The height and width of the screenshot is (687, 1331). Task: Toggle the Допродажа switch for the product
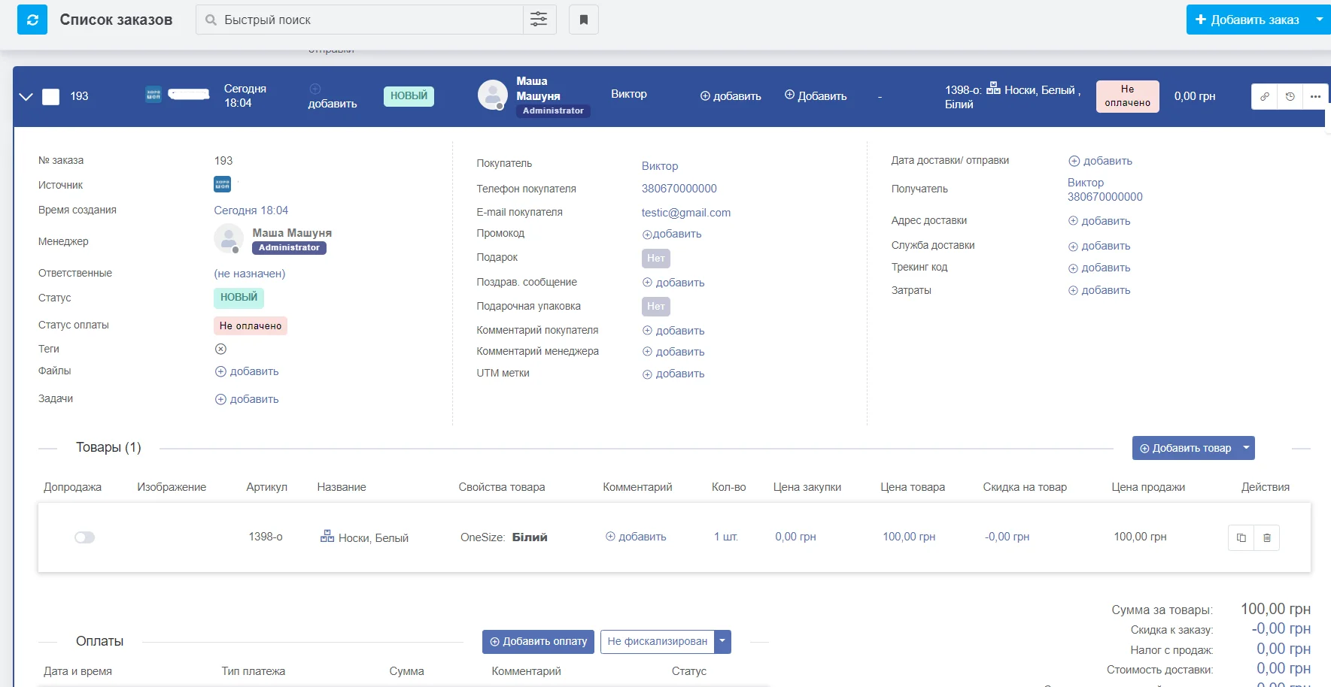[x=84, y=537]
